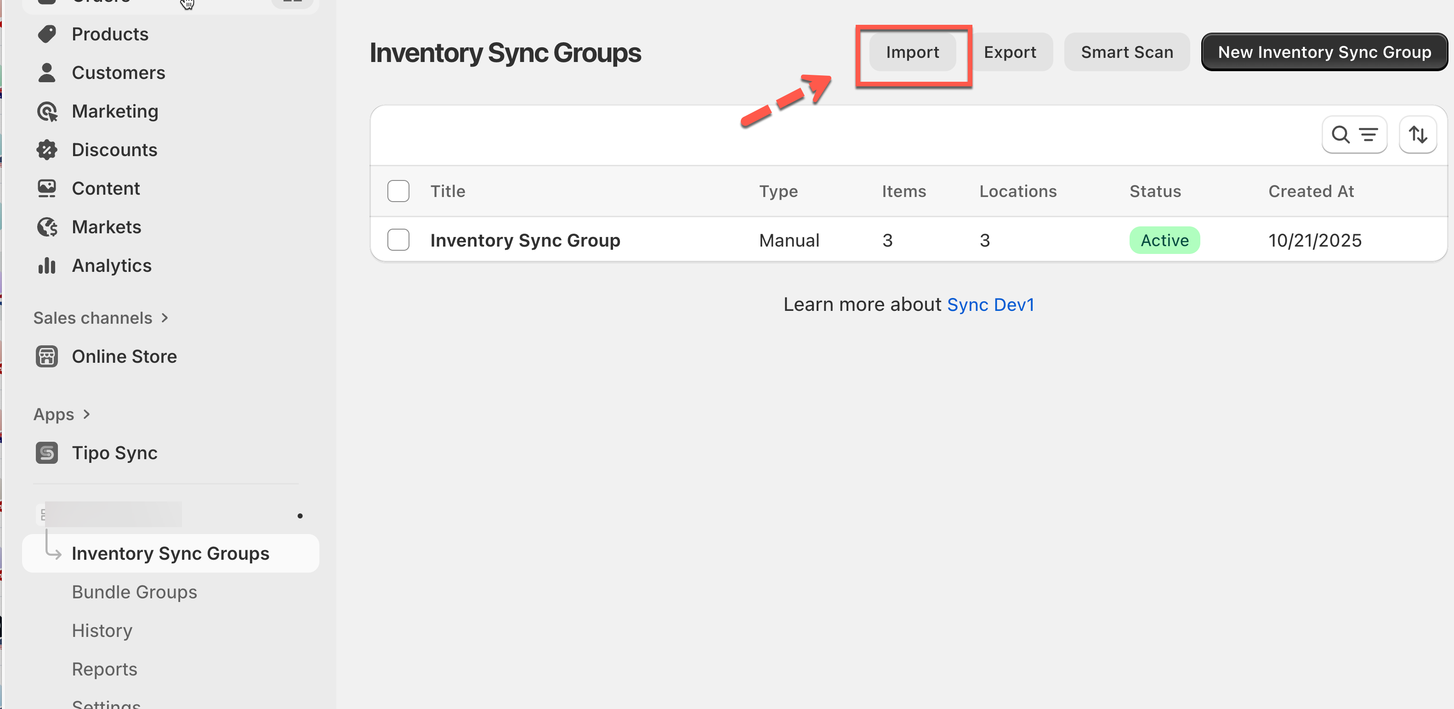Click the Discounts badge icon
The height and width of the screenshot is (709, 1454).
tap(47, 150)
